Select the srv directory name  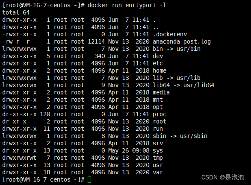tap(158, 143)
